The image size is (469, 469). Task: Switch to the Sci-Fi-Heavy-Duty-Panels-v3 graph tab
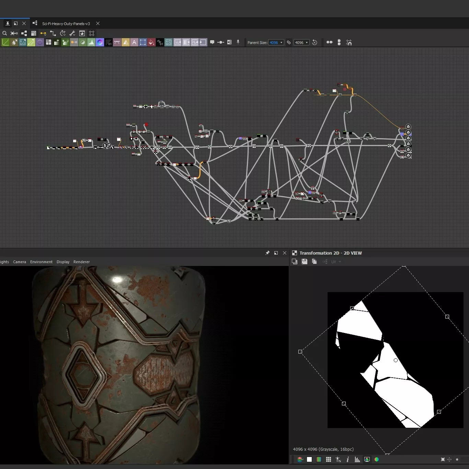click(x=66, y=24)
